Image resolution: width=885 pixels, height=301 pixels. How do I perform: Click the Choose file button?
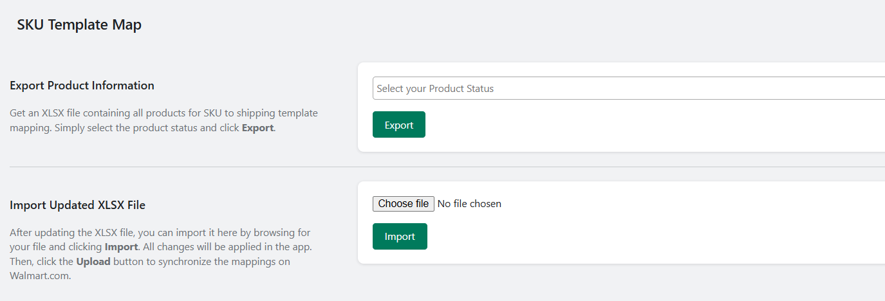tap(404, 204)
